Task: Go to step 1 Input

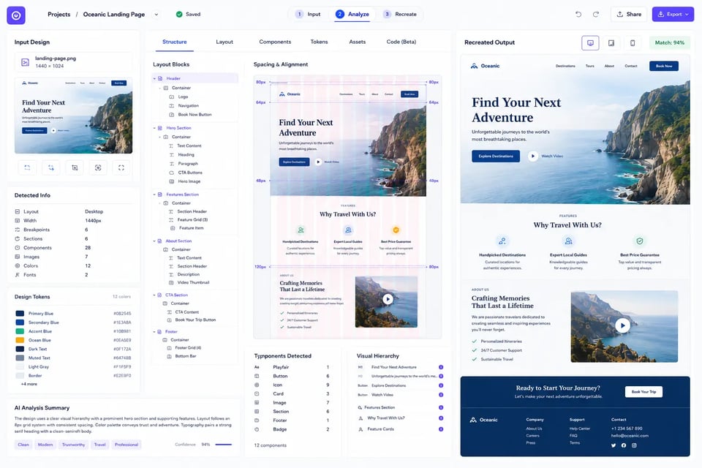Action: click(x=308, y=15)
